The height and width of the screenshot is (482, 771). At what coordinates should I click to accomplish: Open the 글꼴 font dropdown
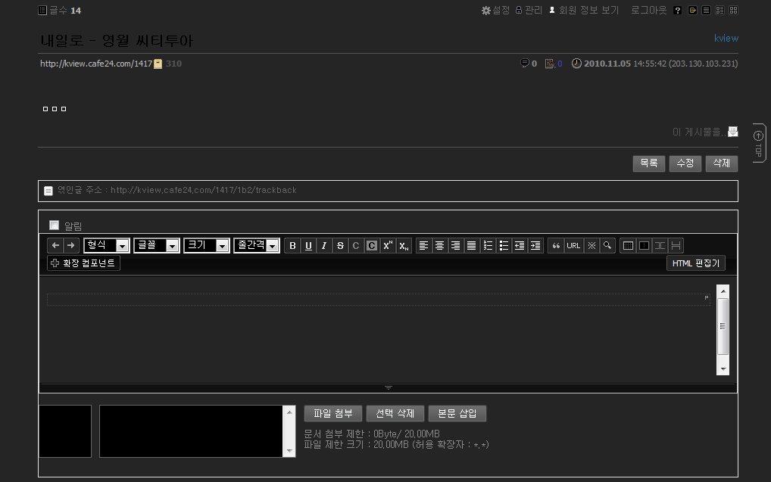point(156,246)
